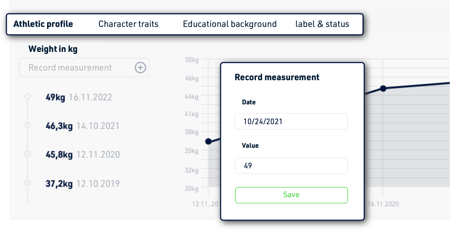Open the Character traits tab
The width and height of the screenshot is (450, 231).
128,24
